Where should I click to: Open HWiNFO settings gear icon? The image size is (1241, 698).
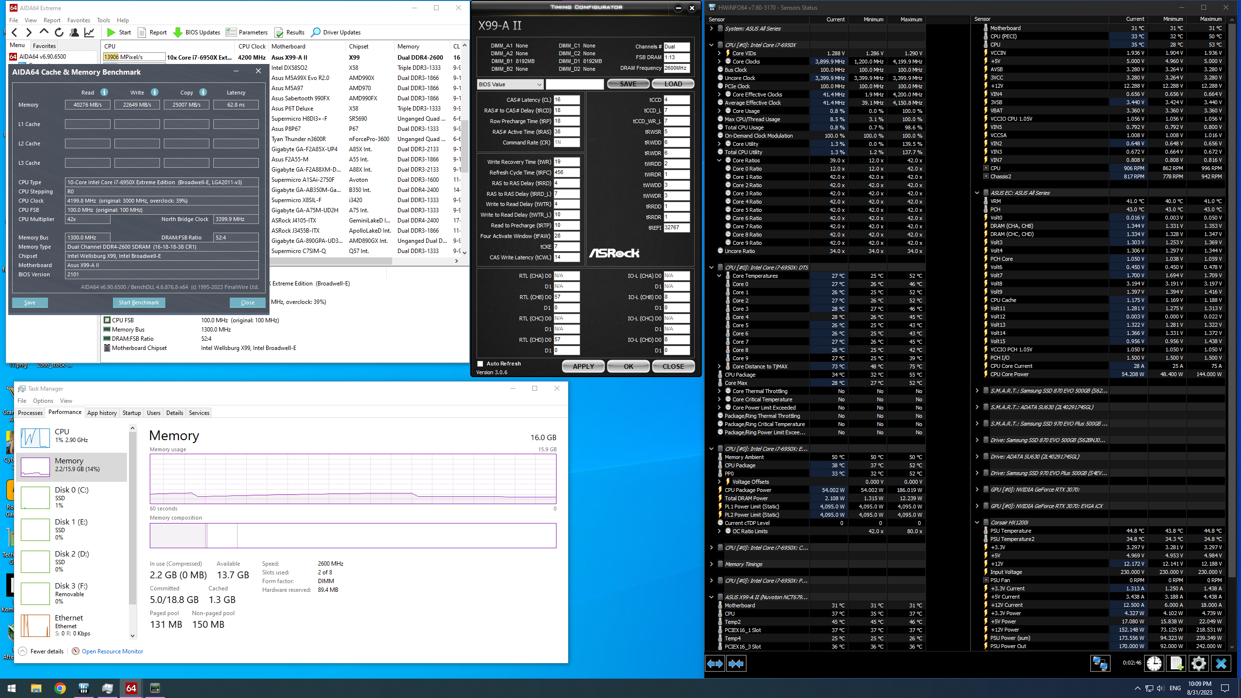click(1198, 663)
